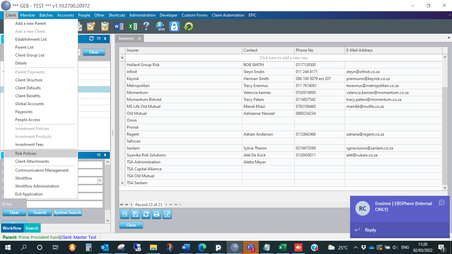Select Risk Policies from Client menu

click(41, 153)
